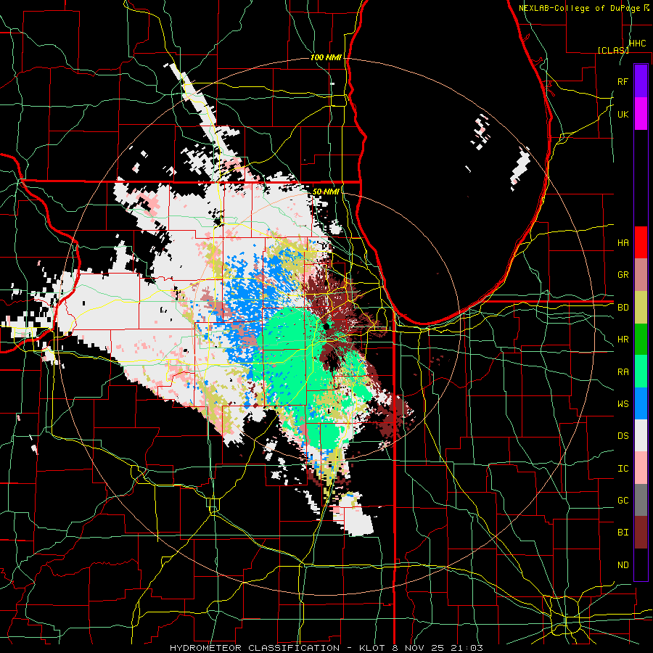Click the DS legend label

click(x=623, y=435)
